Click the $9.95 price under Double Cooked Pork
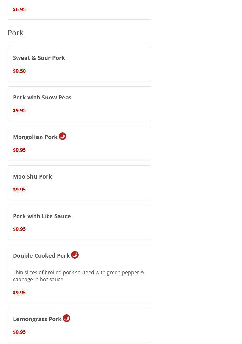 click(19, 293)
